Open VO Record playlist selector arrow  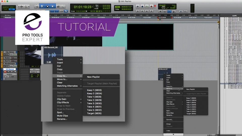(x=17, y=69)
